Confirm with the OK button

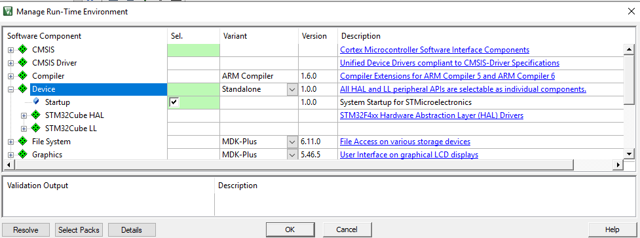click(x=290, y=229)
